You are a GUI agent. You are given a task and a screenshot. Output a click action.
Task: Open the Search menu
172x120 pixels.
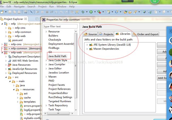(x=31, y=6)
